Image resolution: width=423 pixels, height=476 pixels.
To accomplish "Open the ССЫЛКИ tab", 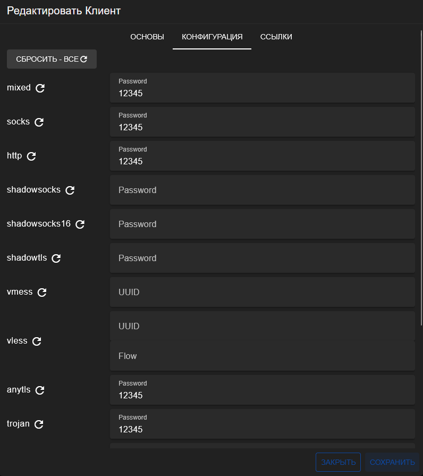I will tap(276, 37).
